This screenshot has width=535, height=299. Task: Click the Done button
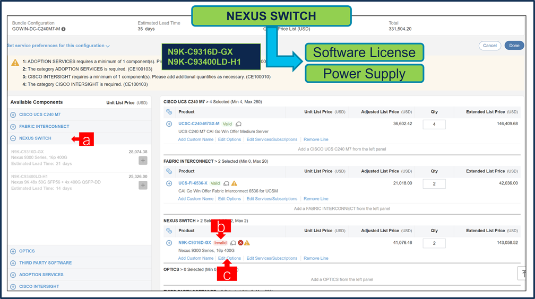514,46
